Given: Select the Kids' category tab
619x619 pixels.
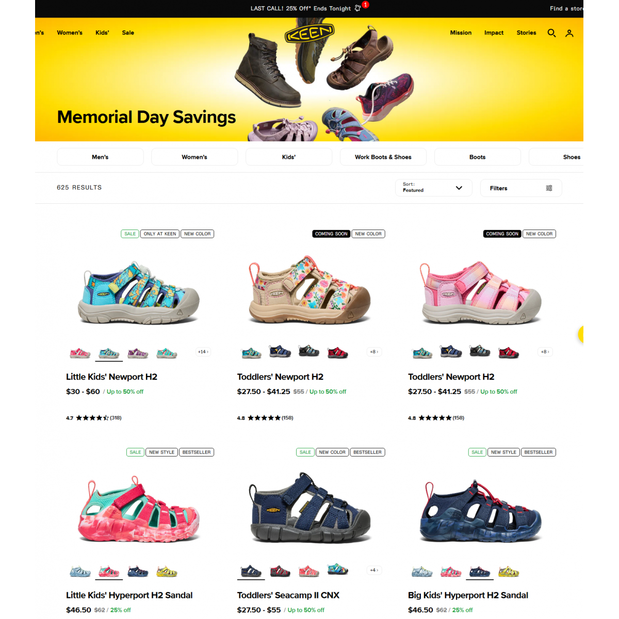Looking at the screenshot, I should 289,157.
